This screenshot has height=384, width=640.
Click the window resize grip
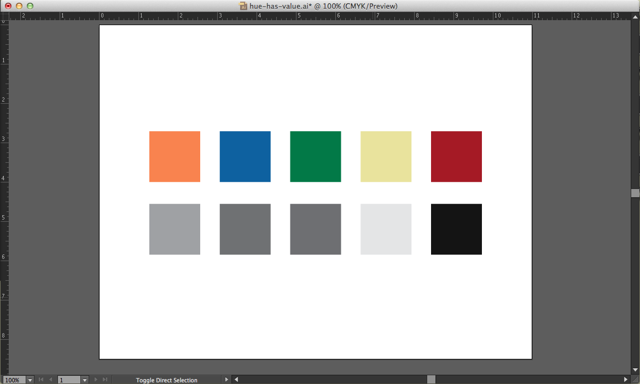click(635, 380)
